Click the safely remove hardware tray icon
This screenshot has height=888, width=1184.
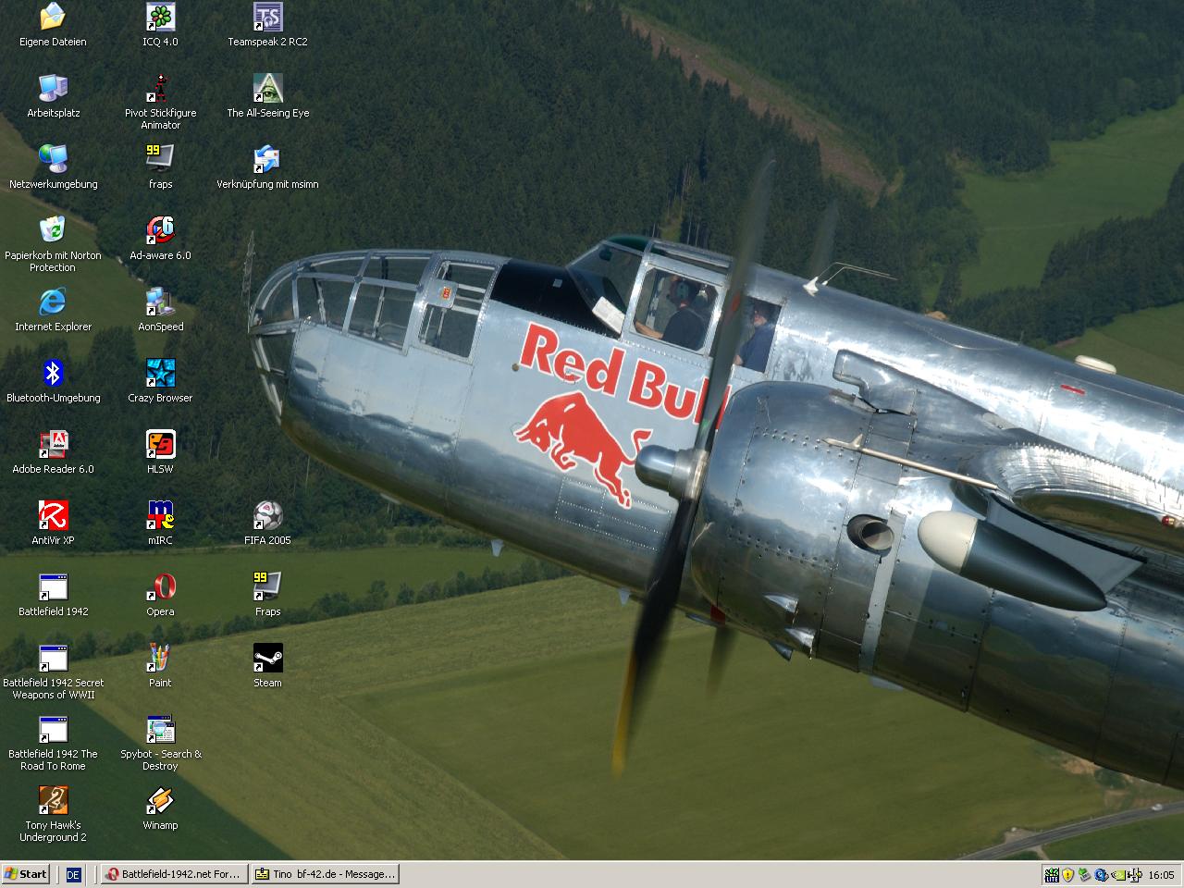tap(1084, 875)
